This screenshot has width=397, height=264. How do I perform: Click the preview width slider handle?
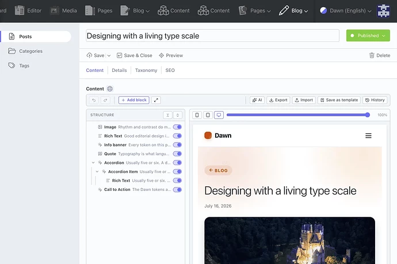pos(368,115)
